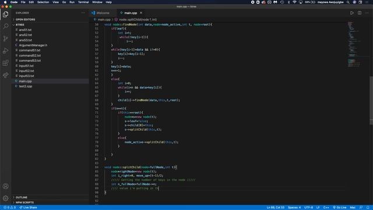Open command53.txt file

coord(50,61)
